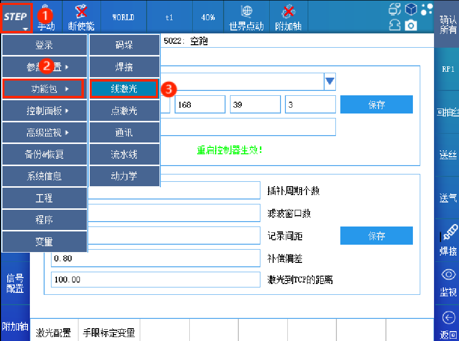Select 点激光 in the submenu

(x=124, y=111)
